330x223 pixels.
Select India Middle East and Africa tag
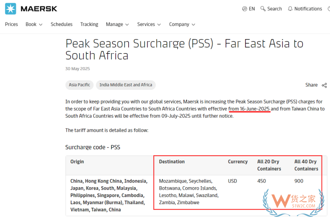pos(126,85)
